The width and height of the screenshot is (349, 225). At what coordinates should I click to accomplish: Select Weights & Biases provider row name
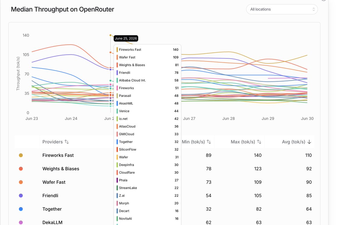click(61, 169)
